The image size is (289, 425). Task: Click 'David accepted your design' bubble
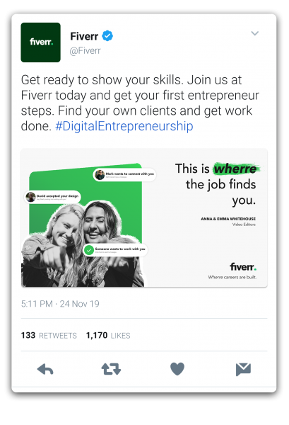tap(53, 197)
